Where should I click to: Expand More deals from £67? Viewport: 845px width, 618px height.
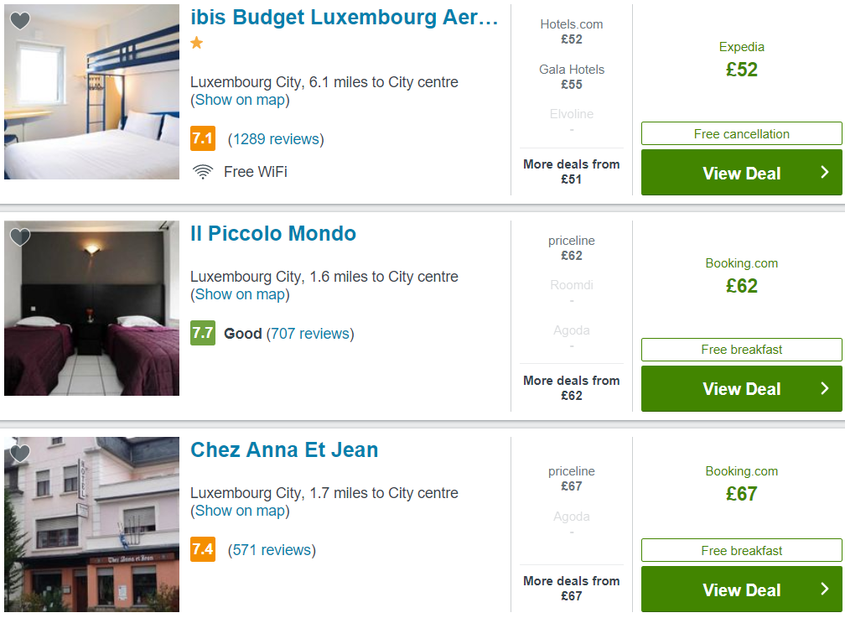pos(571,589)
